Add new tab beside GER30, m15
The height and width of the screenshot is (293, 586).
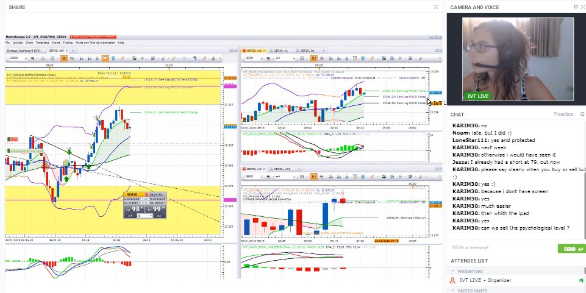pyautogui.click(x=299, y=169)
